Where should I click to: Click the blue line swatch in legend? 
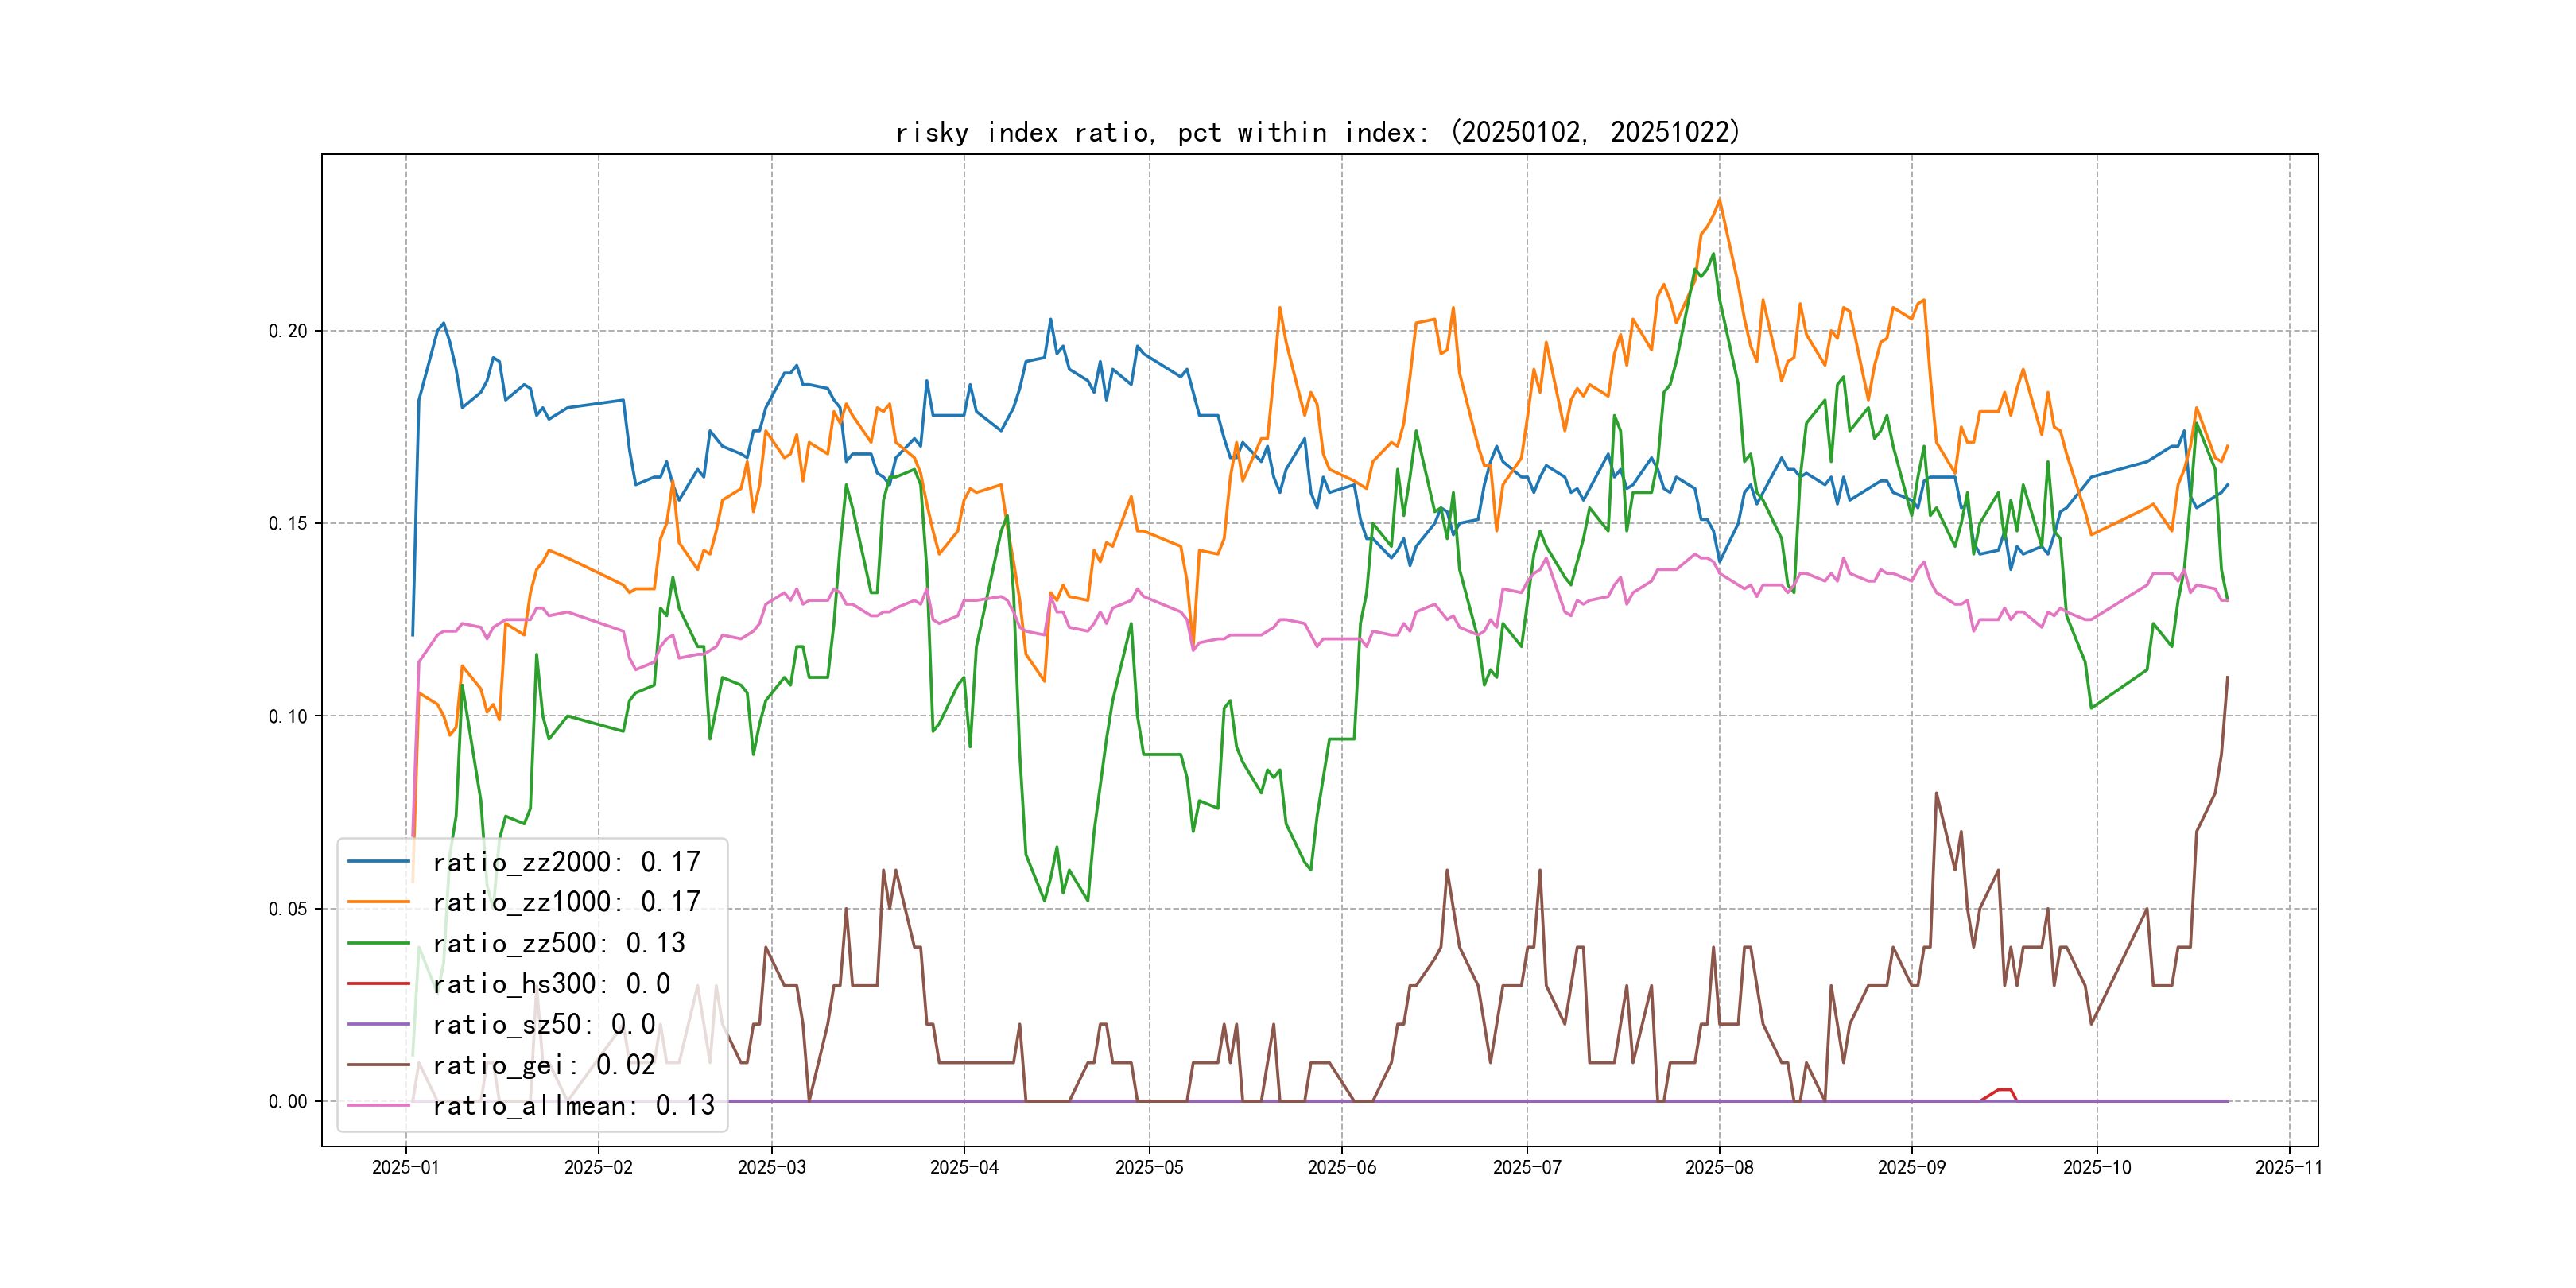point(379,862)
